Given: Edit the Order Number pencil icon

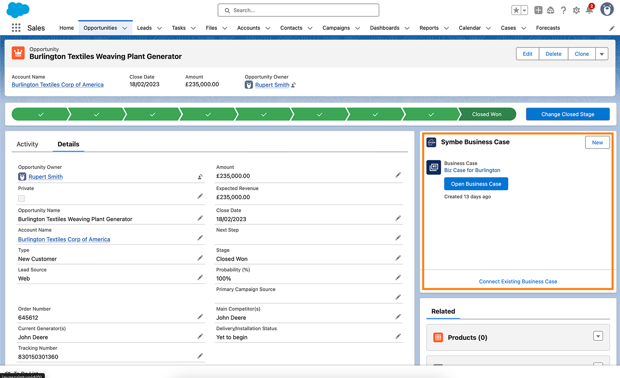Looking at the screenshot, I should [x=200, y=316].
